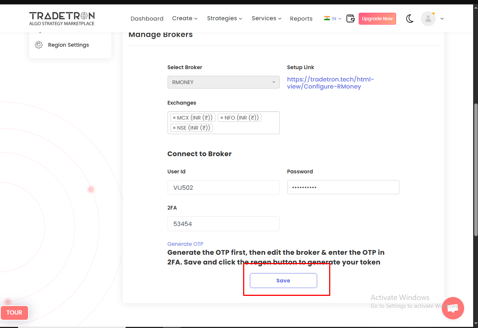Screen dimensions: 478x328
Task: Click inside the Exchanges multi-select box
Action: click(x=224, y=123)
